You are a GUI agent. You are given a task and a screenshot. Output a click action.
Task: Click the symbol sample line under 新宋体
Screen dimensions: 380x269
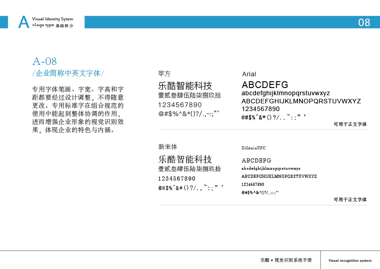tap(191, 188)
